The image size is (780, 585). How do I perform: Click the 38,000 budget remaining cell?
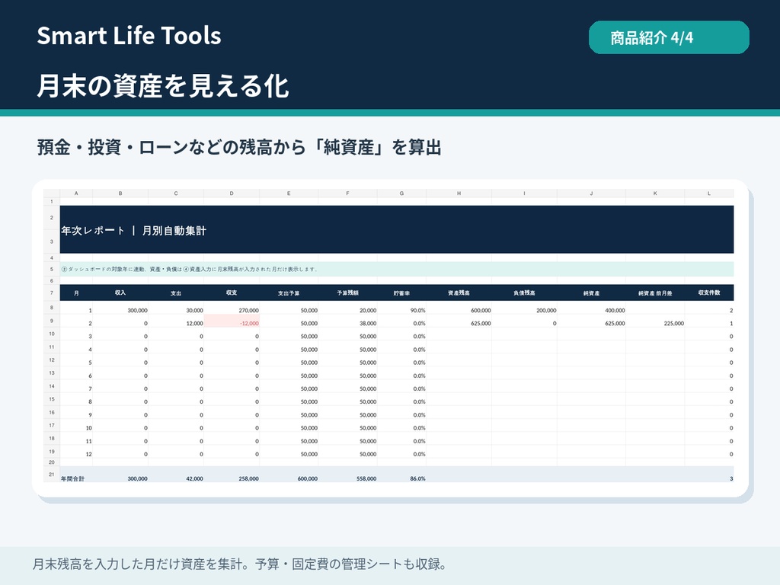tap(347, 321)
